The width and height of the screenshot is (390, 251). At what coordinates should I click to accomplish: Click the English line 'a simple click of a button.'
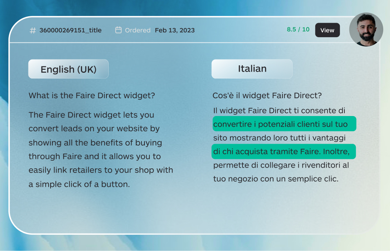point(79,184)
